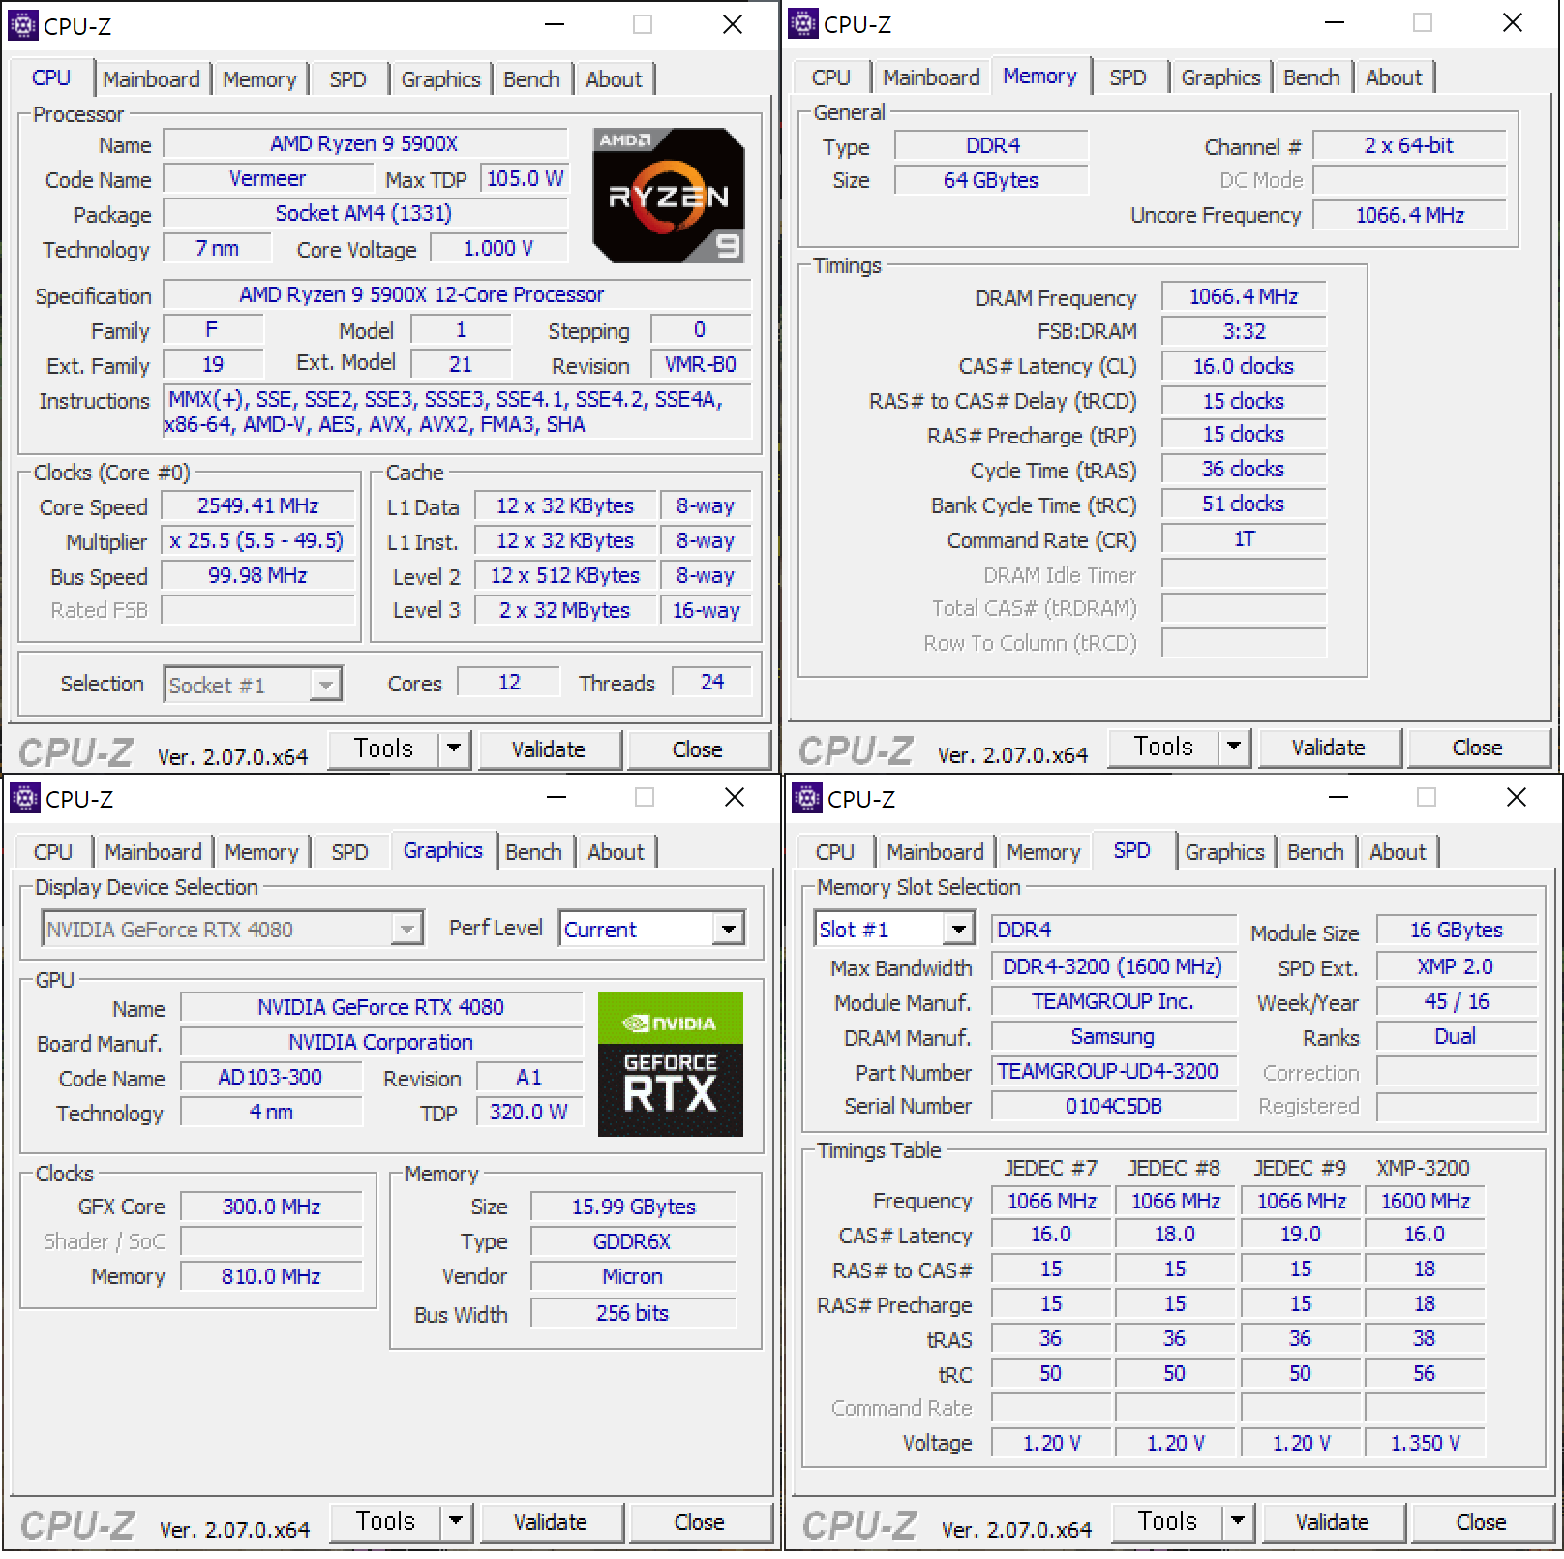Click the Part Number field TEAMGROUP-UD4-3200
The image size is (1564, 1559).
(x=1113, y=1071)
